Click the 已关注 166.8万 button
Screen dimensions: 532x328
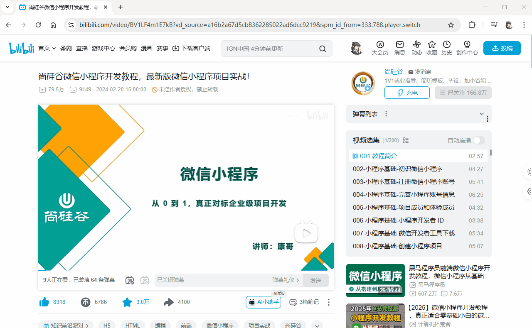click(463, 93)
